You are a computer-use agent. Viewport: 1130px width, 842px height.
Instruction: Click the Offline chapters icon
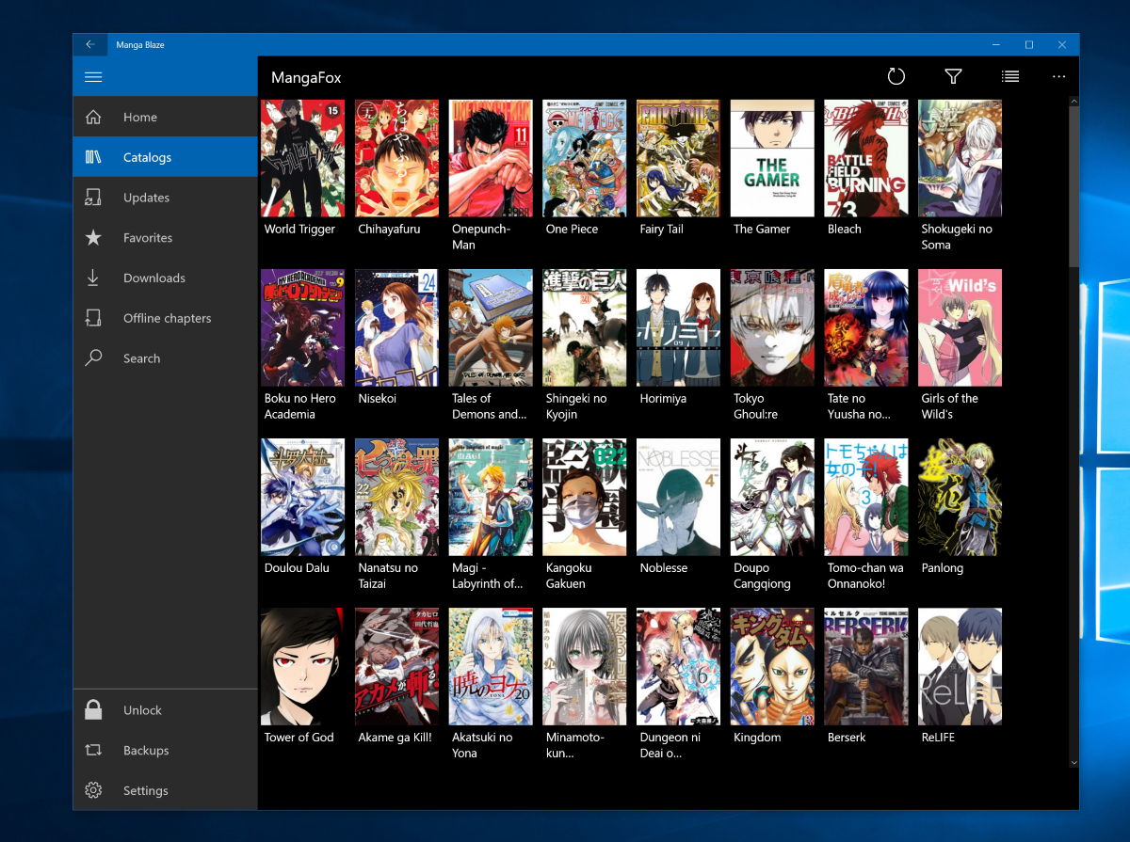point(93,318)
